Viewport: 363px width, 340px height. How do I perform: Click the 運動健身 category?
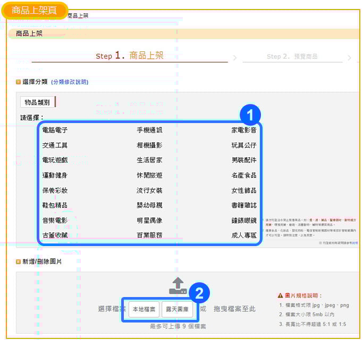[55, 176]
